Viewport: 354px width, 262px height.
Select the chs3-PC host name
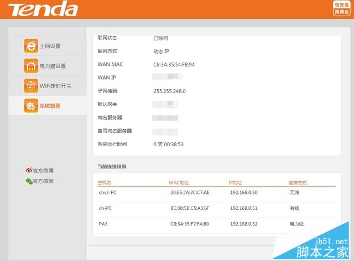[x=108, y=193]
